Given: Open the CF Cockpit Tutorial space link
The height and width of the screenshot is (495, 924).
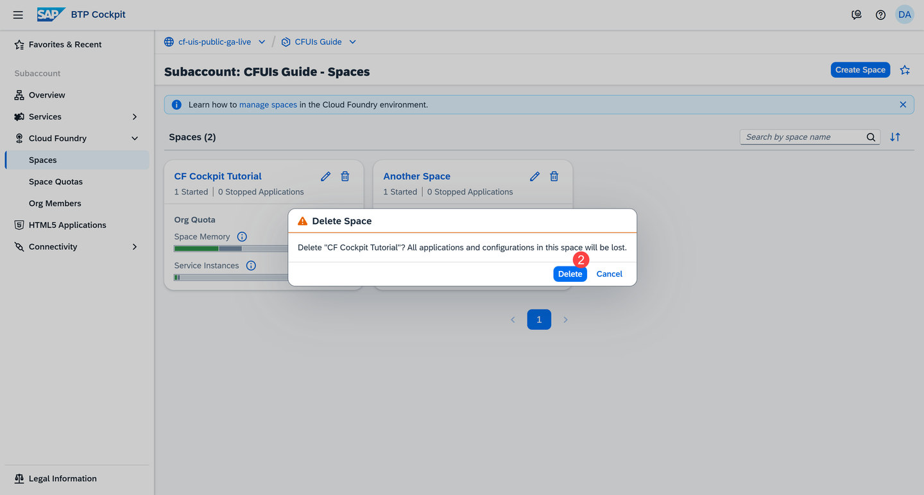Looking at the screenshot, I should tap(218, 177).
